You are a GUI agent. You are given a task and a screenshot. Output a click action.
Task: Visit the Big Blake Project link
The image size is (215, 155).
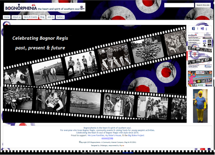point(136,135)
